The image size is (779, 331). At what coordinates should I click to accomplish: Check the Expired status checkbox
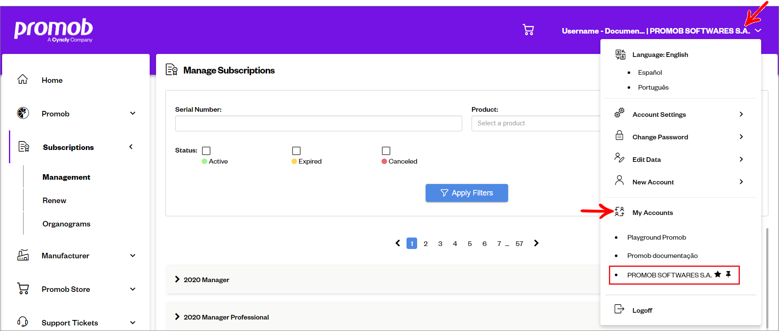tap(296, 151)
